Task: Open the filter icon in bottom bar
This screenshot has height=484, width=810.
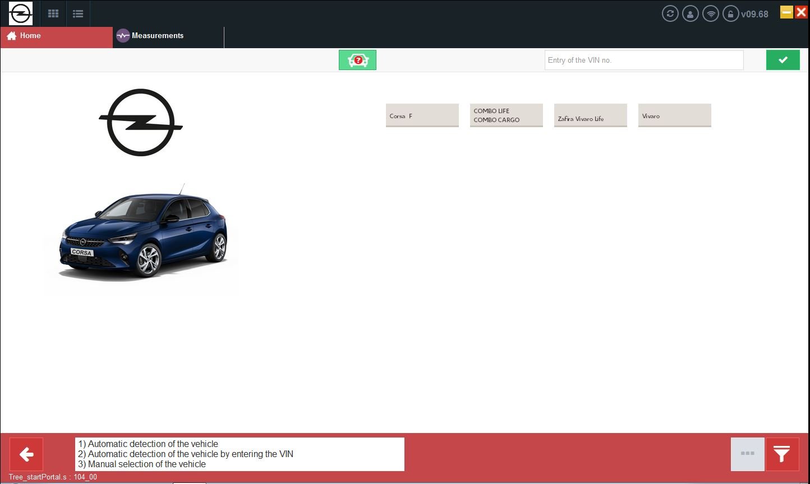Action: pos(781,454)
